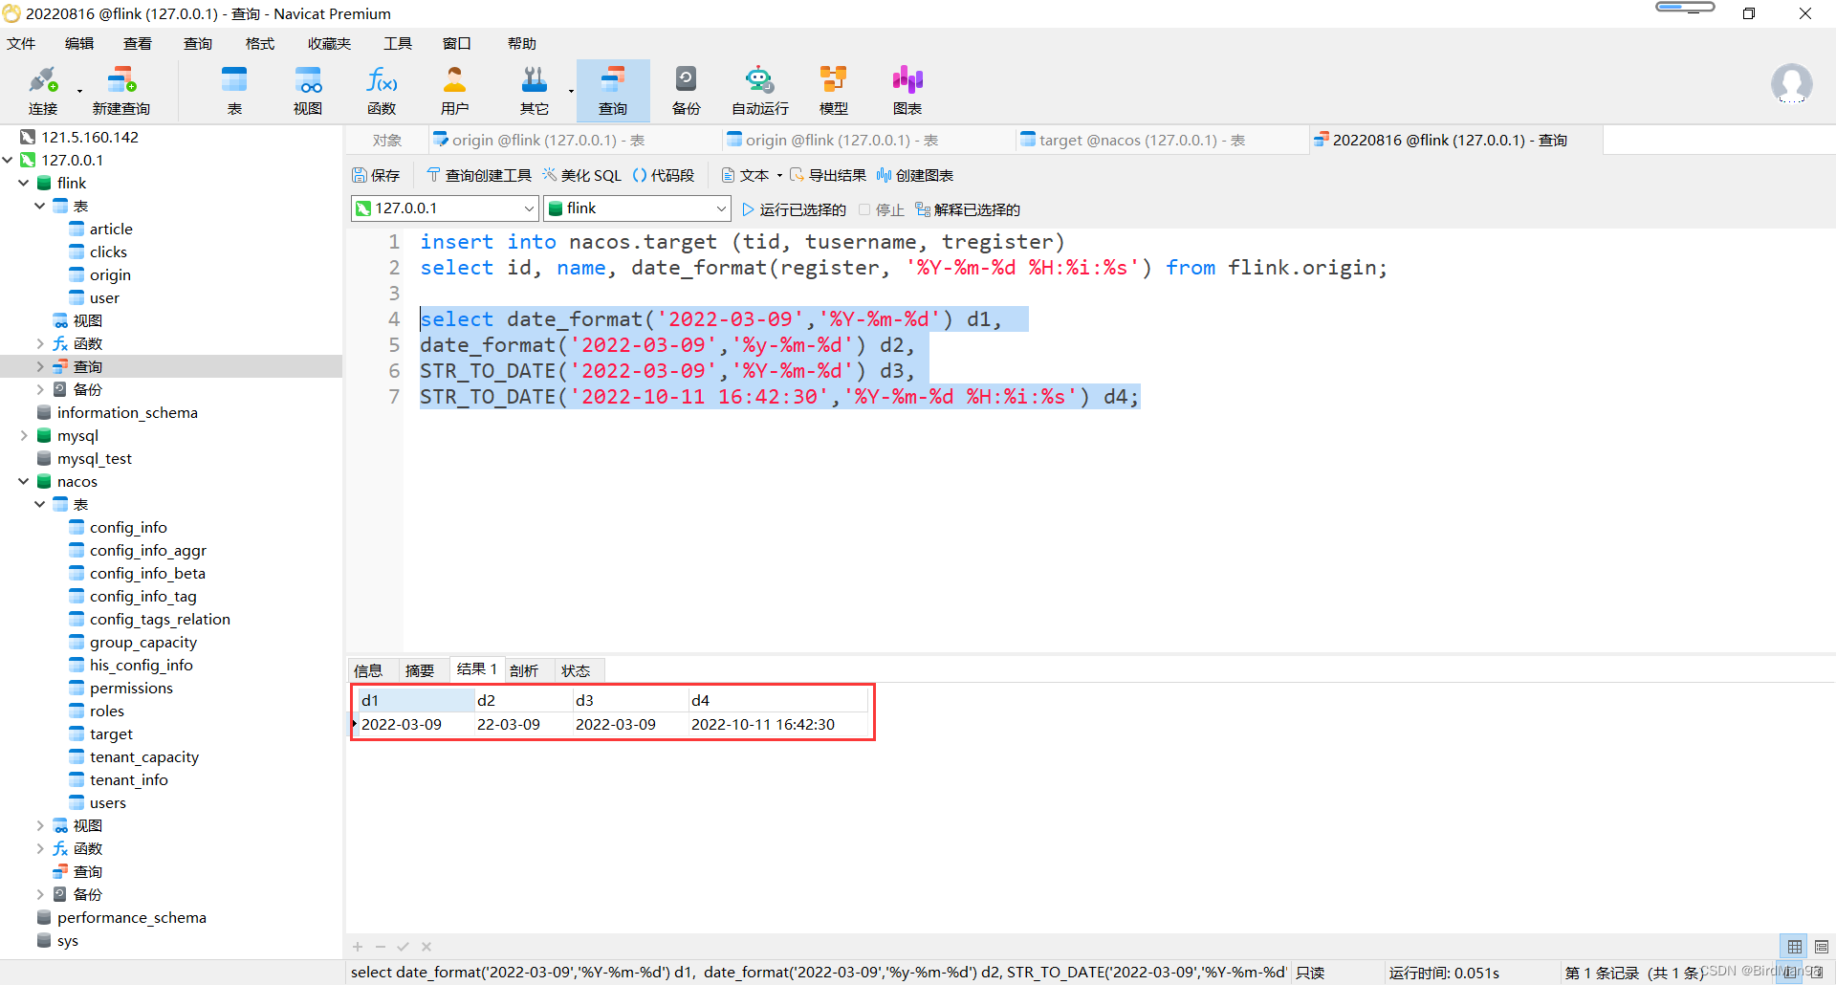Open the Model (模型) toolbar icon
Image resolution: width=1836 pixels, height=985 pixels.
point(834,91)
